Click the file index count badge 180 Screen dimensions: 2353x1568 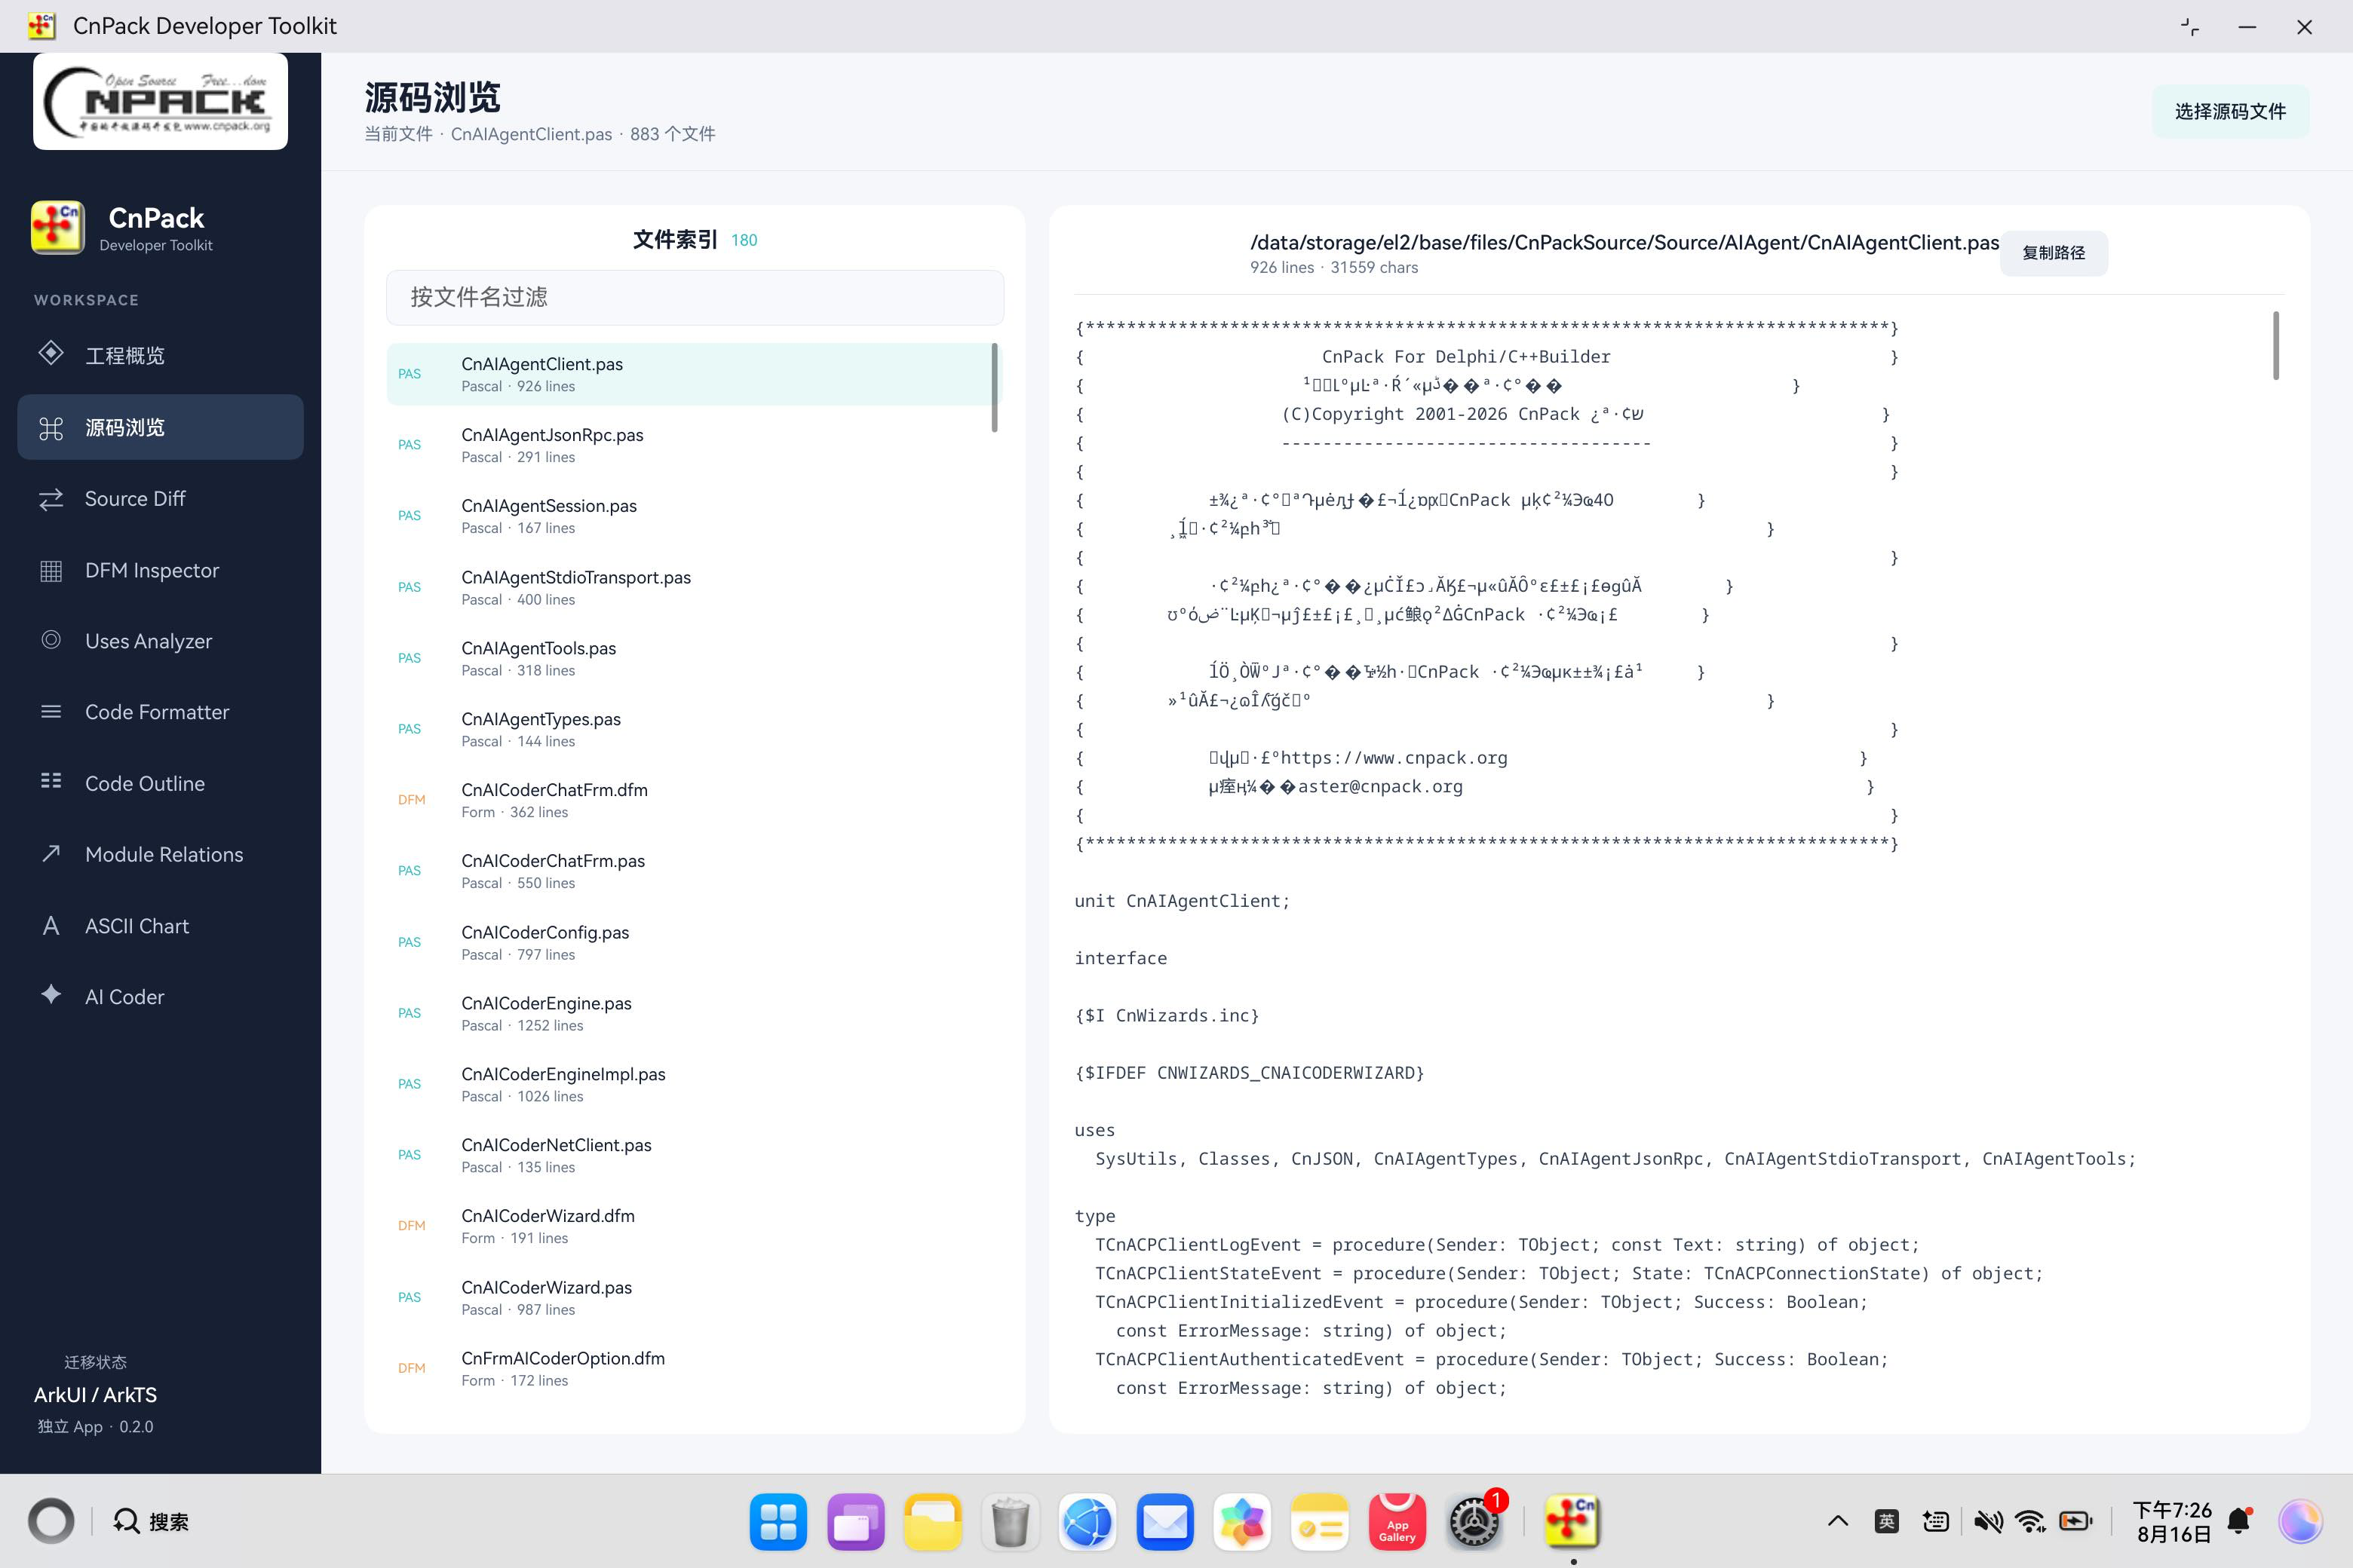point(744,240)
